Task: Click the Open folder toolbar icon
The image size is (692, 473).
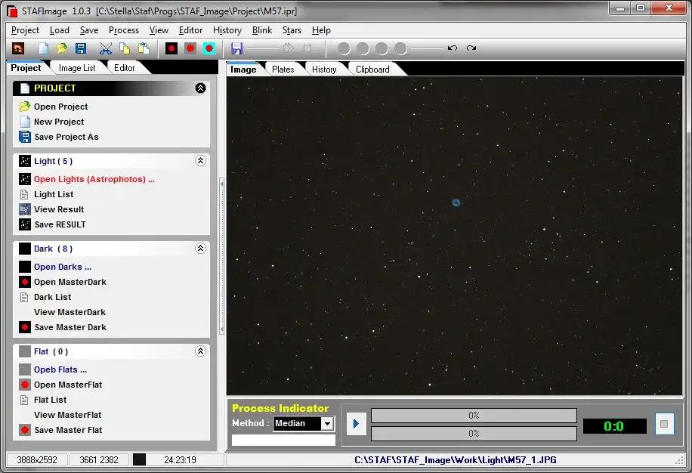Action: (62, 48)
